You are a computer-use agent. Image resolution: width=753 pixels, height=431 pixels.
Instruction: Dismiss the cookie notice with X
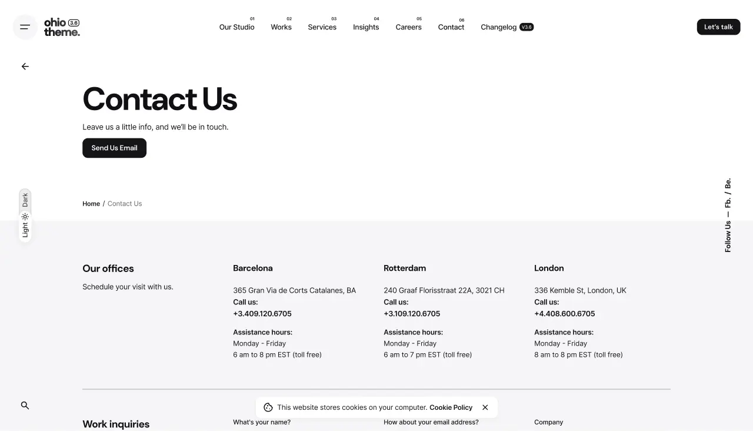(x=485, y=407)
